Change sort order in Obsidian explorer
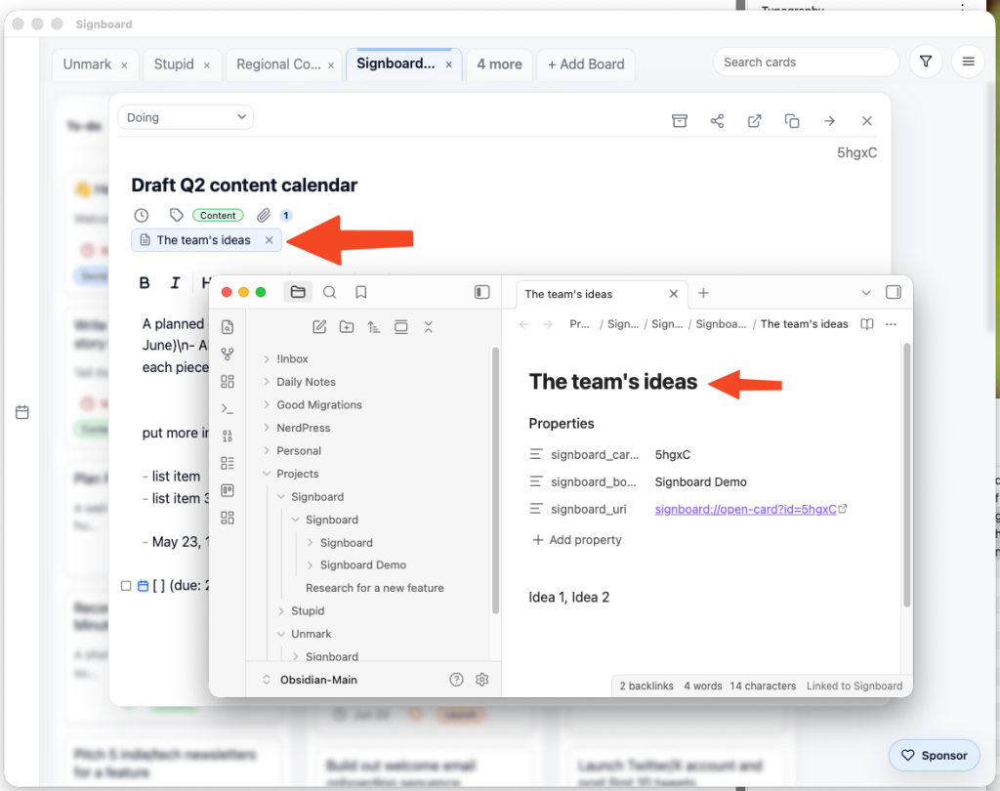Screen dimensions: 1000x791 click(x=374, y=327)
